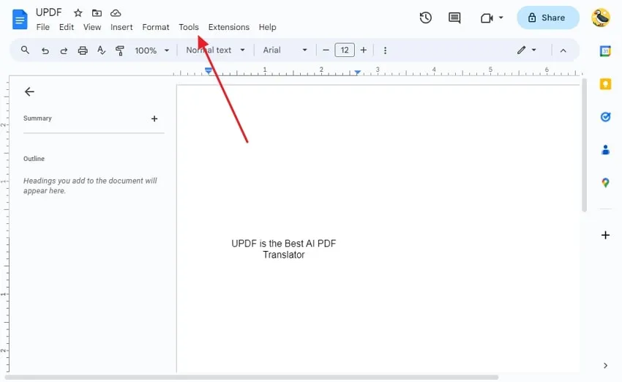622x382 pixels.
Task: Open the Help menu
Action: pos(267,27)
